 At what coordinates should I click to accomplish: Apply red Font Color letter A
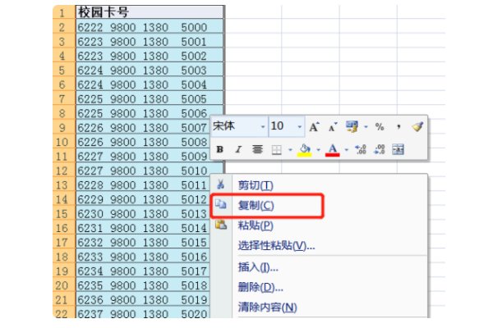pyautogui.click(x=333, y=150)
